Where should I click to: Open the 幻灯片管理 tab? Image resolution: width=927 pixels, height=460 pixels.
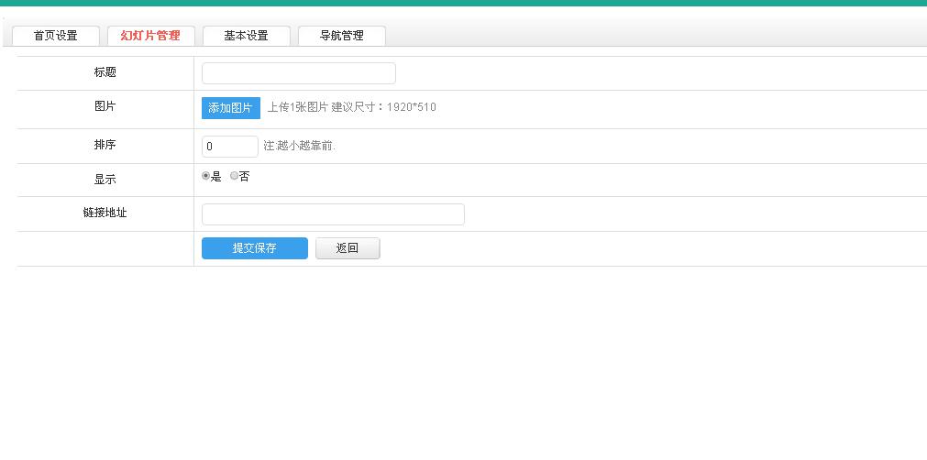(150, 36)
